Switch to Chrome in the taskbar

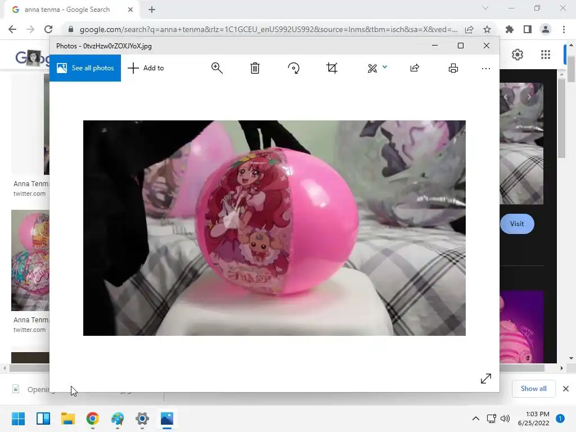click(93, 418)
